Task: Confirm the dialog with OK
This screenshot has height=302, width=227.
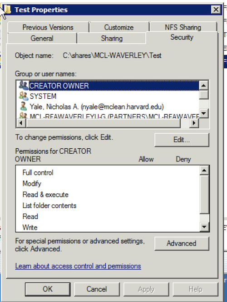Action: tap(48, 289)
